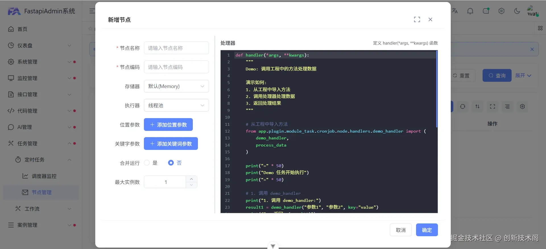Open the 执行器 线程池 dropdown
The height and width of the screenshot is (249, 546).
coord(176,105)
